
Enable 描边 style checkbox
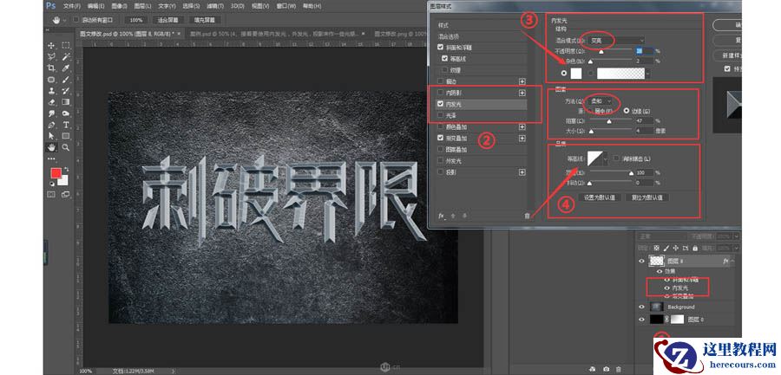pyautogui.click(x=440, y=81)
